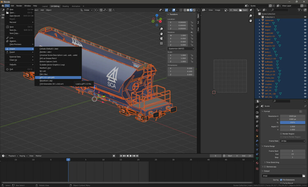The height and width of the screenshot is (187, 308).
Task: Open the View Layer properties icon
Action: coord(257,122)
